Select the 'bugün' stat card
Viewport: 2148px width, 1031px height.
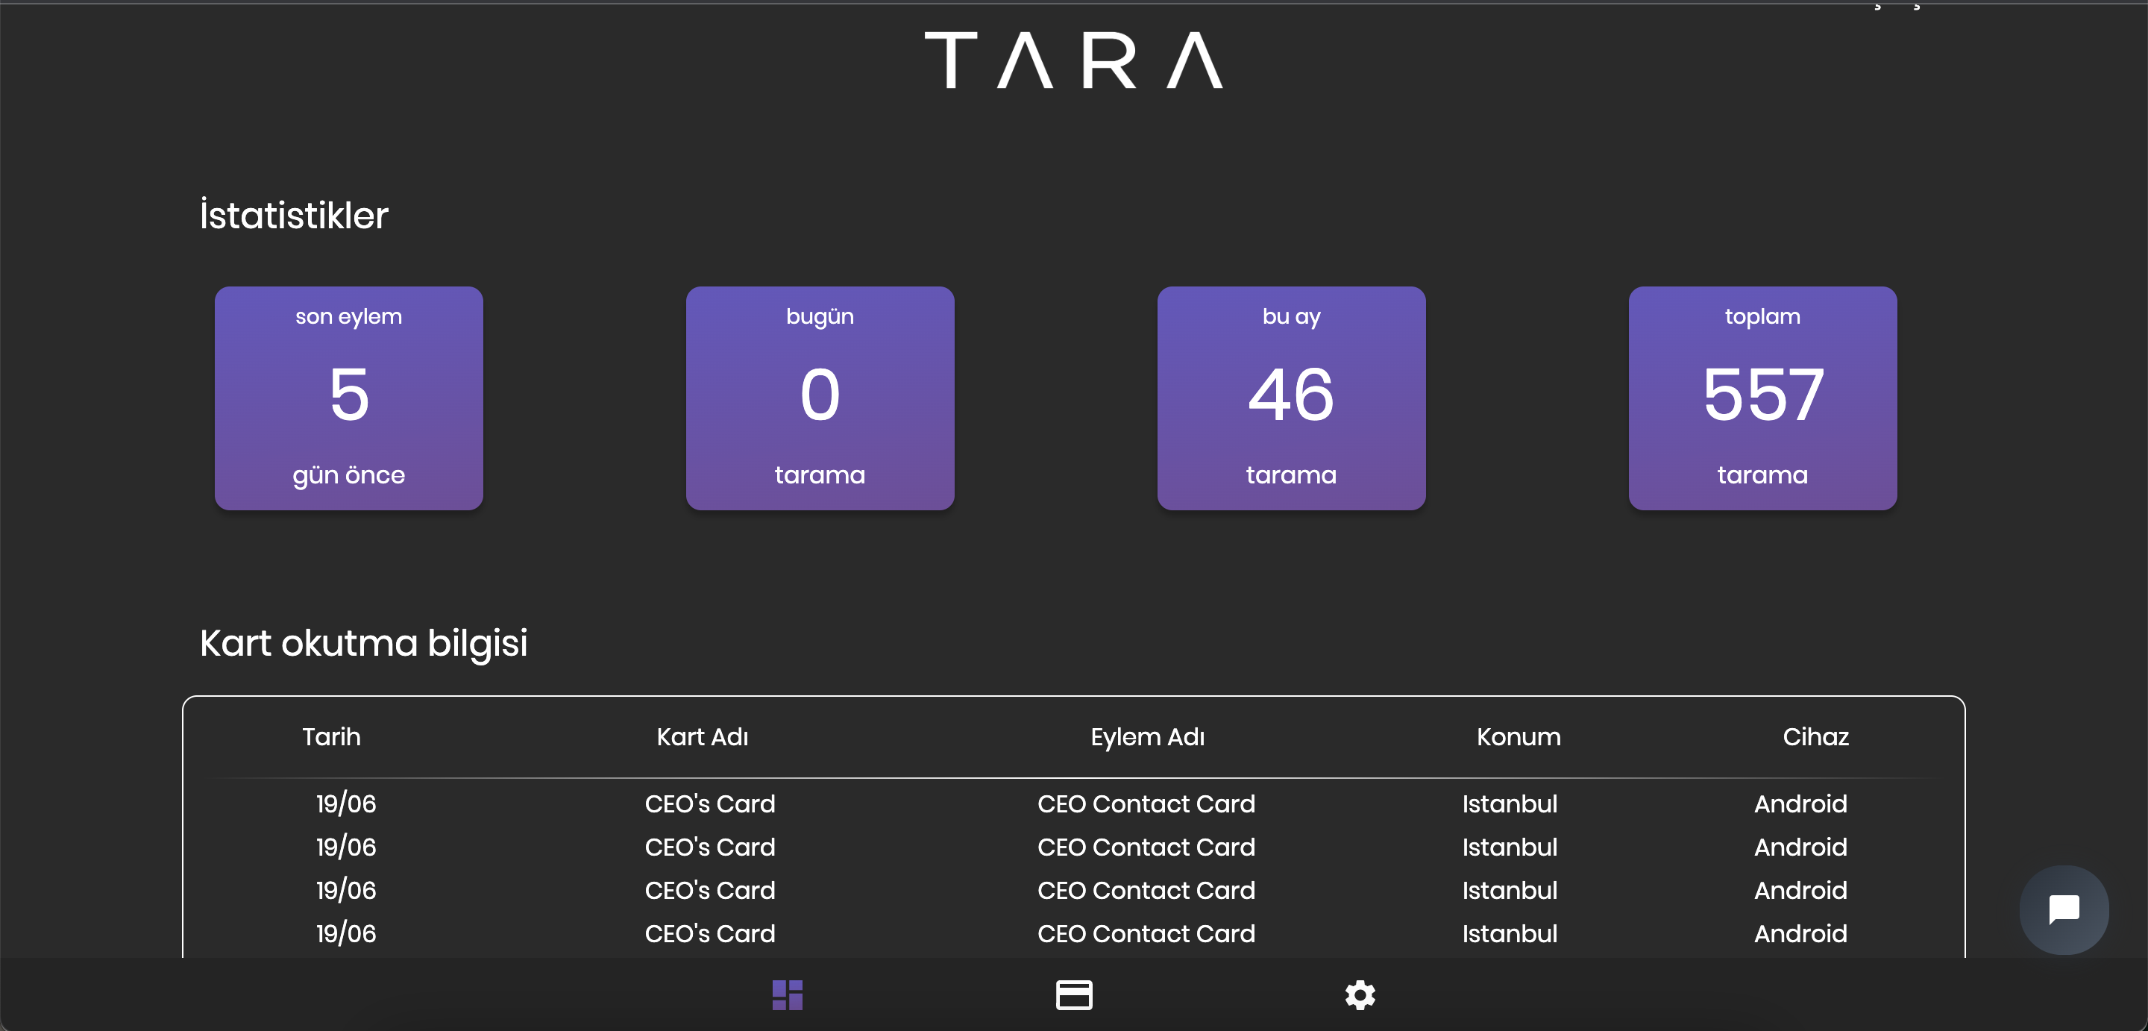[x=820, y=398]
